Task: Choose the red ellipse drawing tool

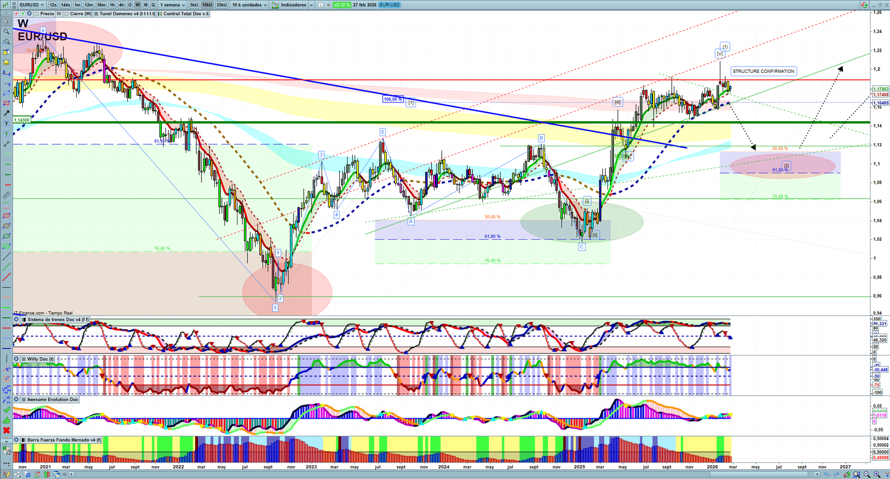Action: 6,215
